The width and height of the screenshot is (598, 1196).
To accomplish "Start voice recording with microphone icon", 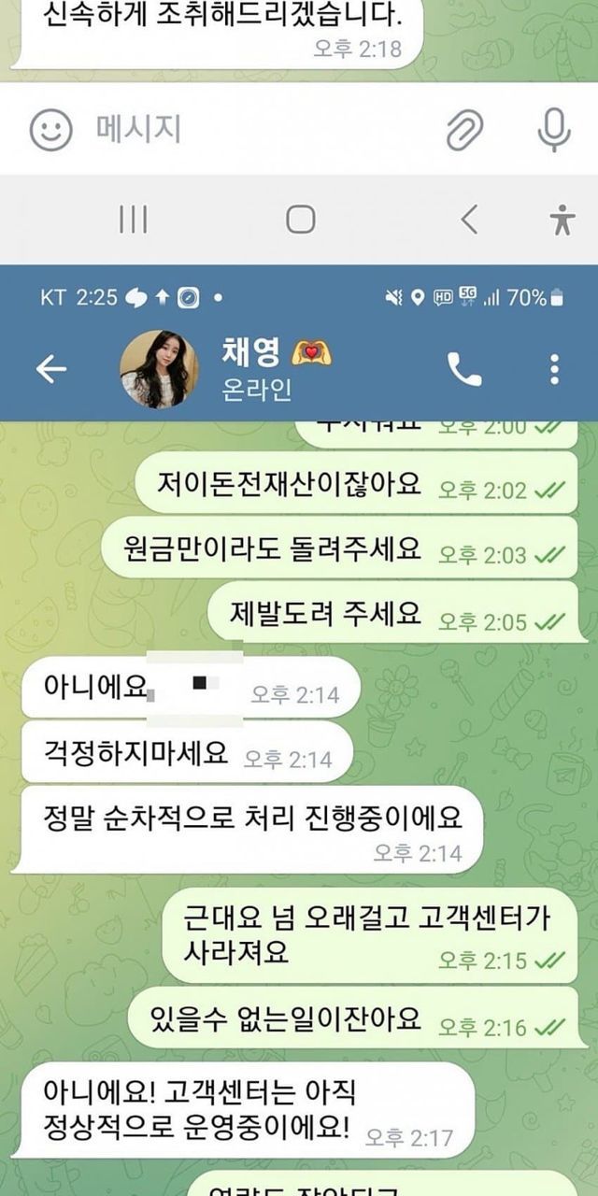I will pyautogui.click(x=553, y=130).
